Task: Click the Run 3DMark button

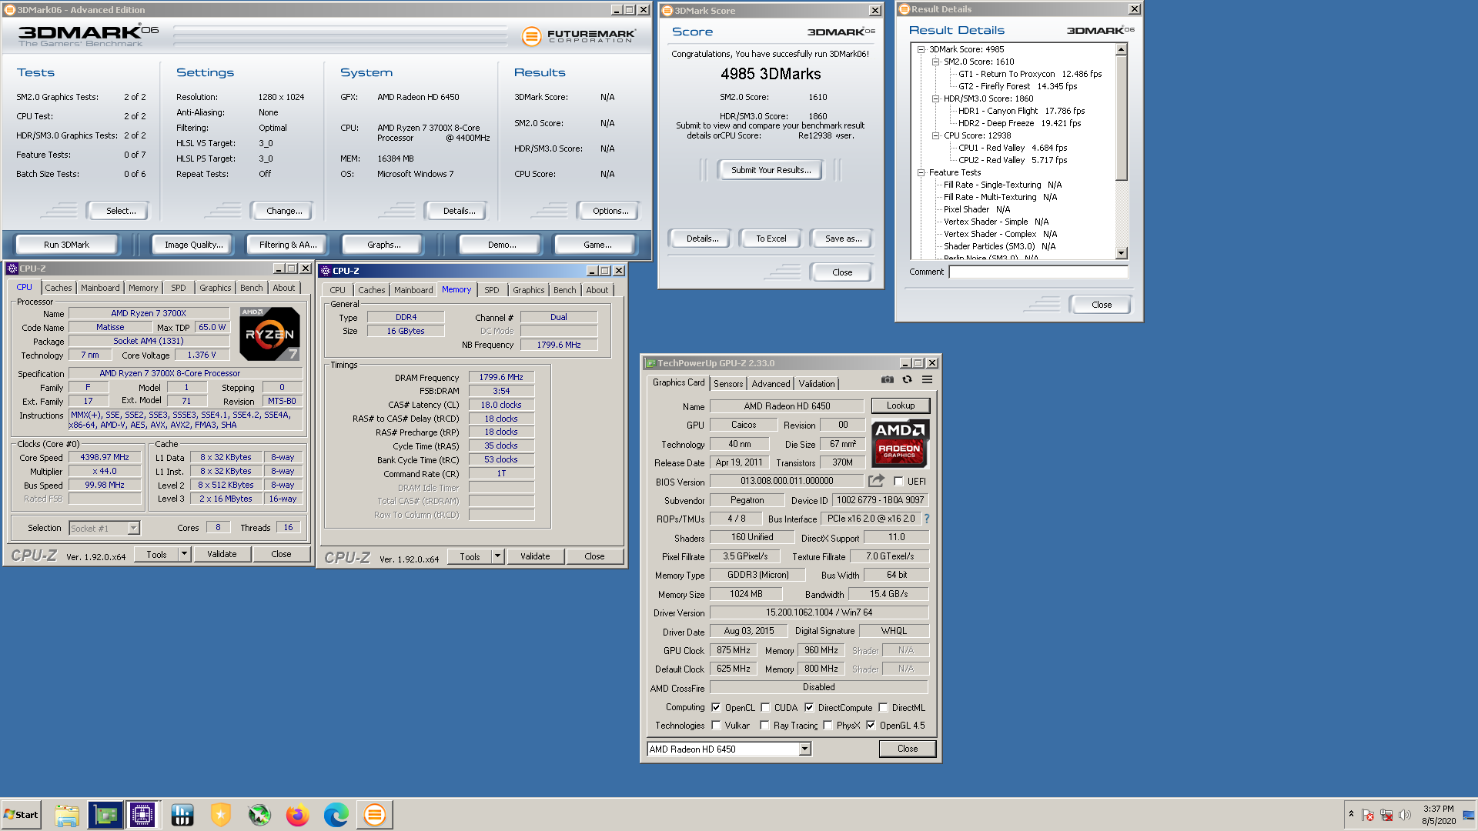Action: click(x=66, y=245)
